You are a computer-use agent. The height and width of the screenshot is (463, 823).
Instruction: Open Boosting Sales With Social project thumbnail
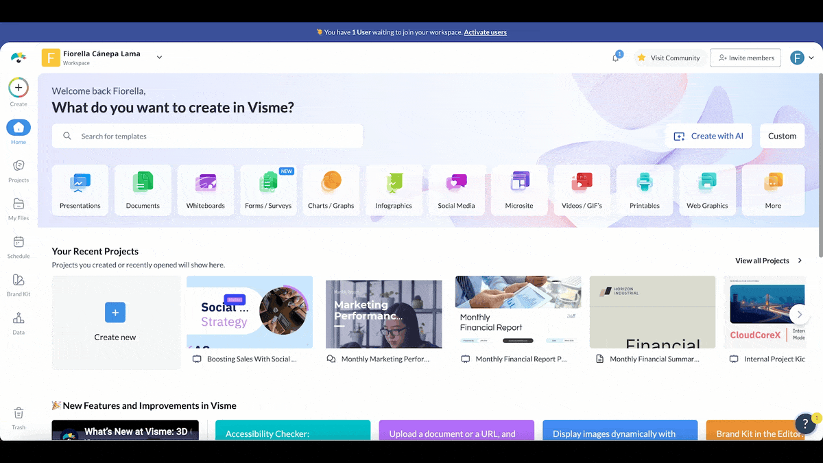click(250, 312)
